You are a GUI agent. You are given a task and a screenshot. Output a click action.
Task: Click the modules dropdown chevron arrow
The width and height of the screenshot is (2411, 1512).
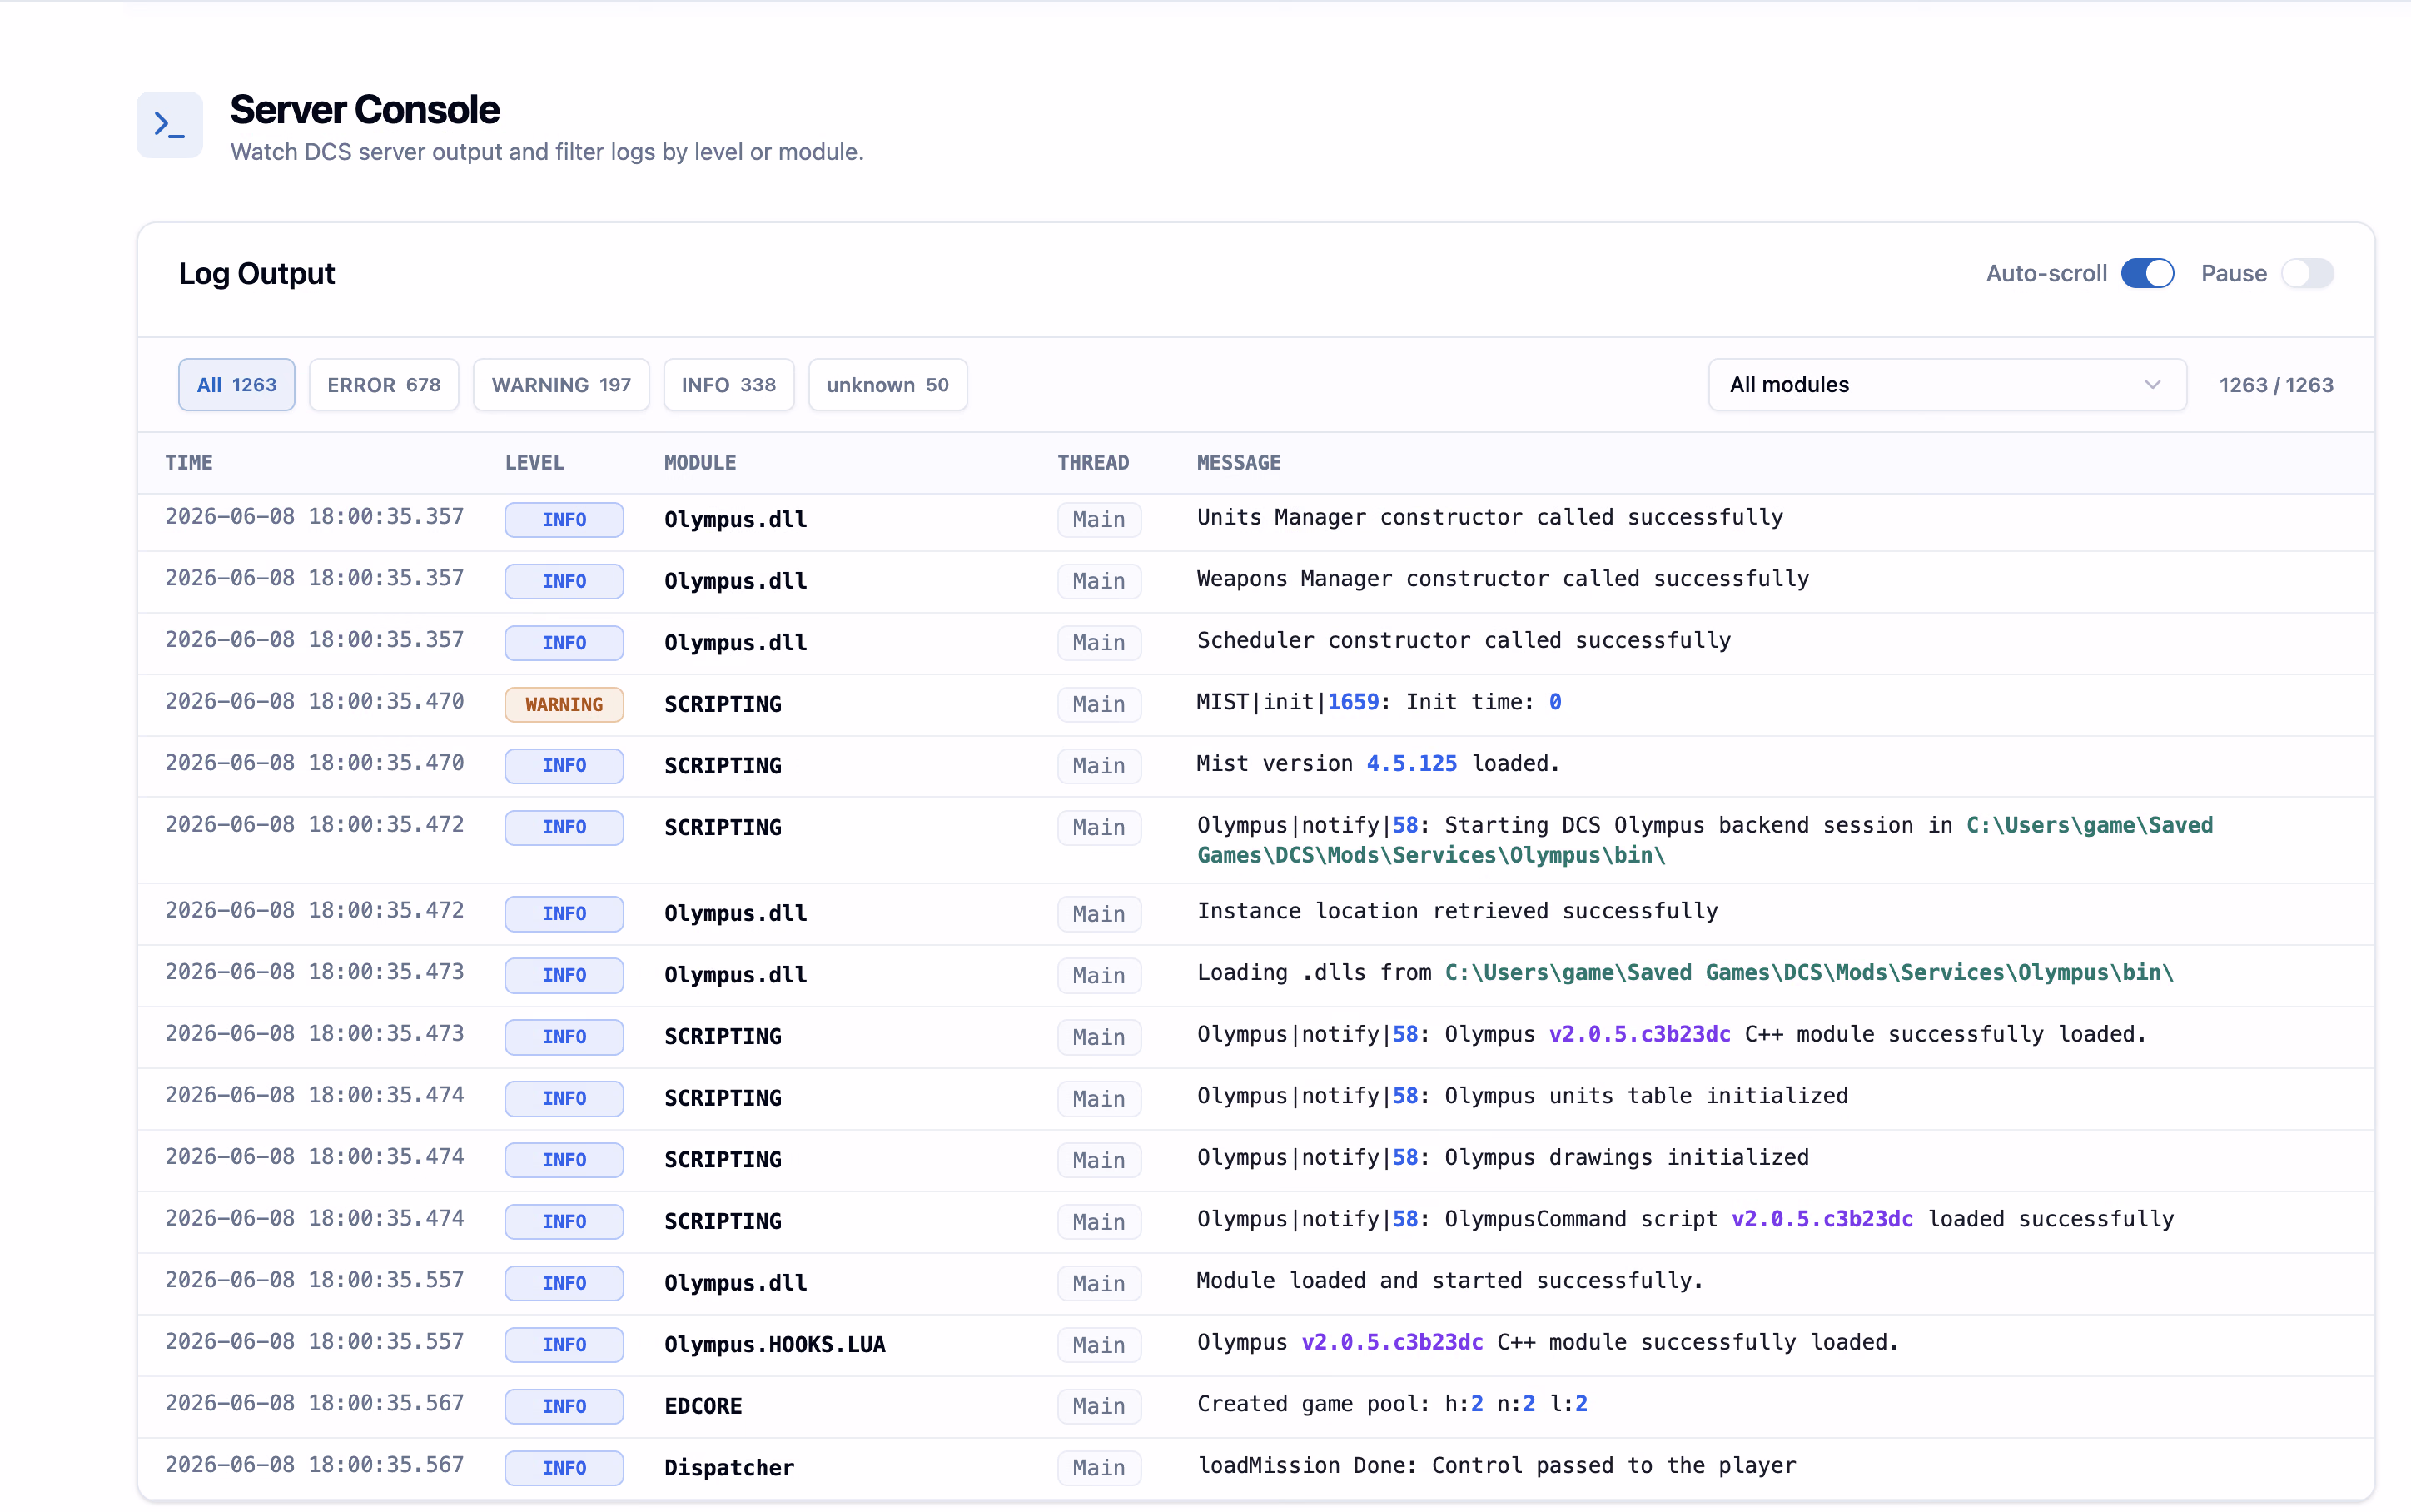[x=2152, y=385]
